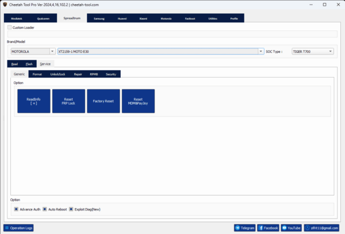Enable the Custom Loader checkbox

click(9, 27)
